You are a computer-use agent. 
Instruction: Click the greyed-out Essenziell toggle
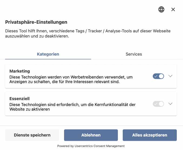point(158,104)
